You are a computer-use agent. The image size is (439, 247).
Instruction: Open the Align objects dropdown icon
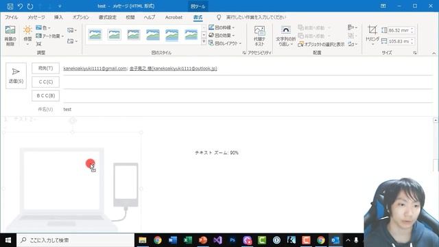pyautogui.click(x=352, y=27)
